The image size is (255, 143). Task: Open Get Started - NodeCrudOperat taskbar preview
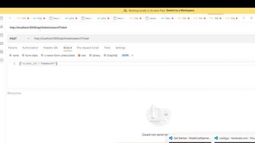(x=190, y=138)
